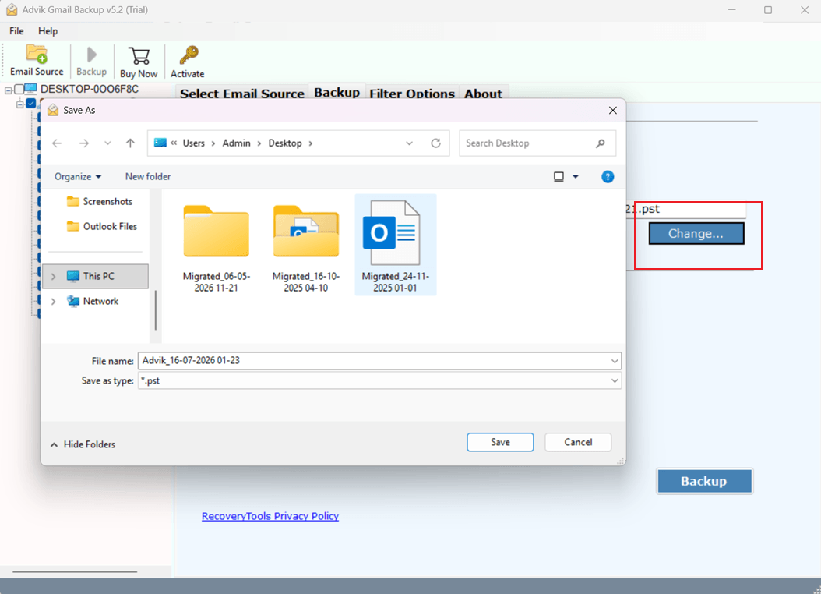The height and width of the screenshot is (594, 821).
Task: Cancel the Save As dialog
Action: click(578, 442)
